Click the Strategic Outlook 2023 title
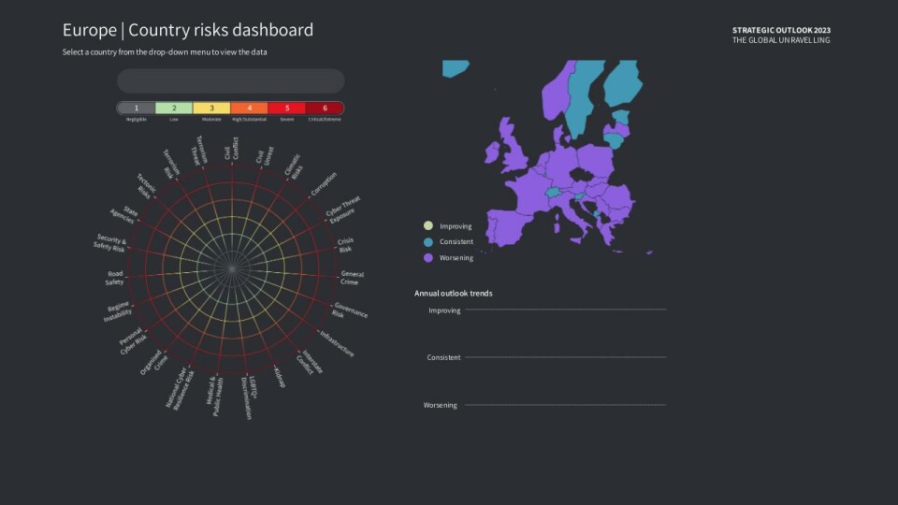898x505 pixels. tap(781, 30)
